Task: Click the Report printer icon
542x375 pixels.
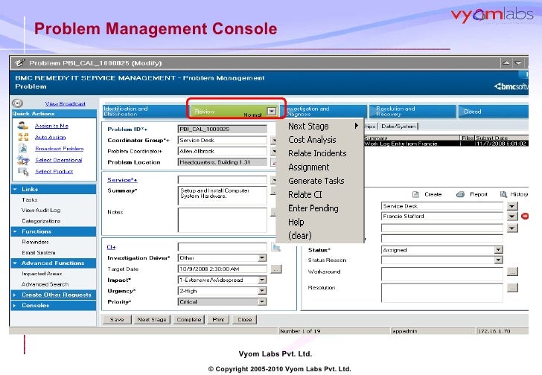Action: (x=460, y=194)
